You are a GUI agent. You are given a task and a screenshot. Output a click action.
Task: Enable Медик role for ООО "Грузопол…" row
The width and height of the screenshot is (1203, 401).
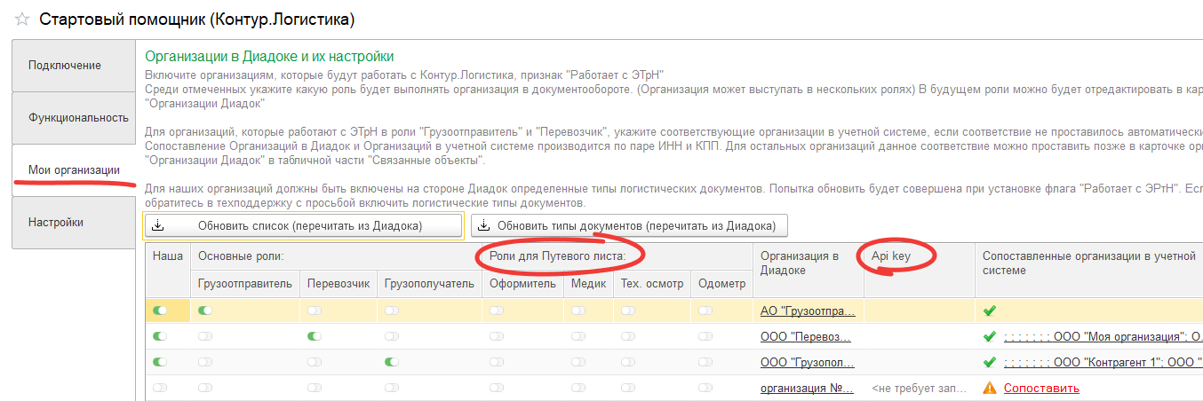click(x=579, y=363)
